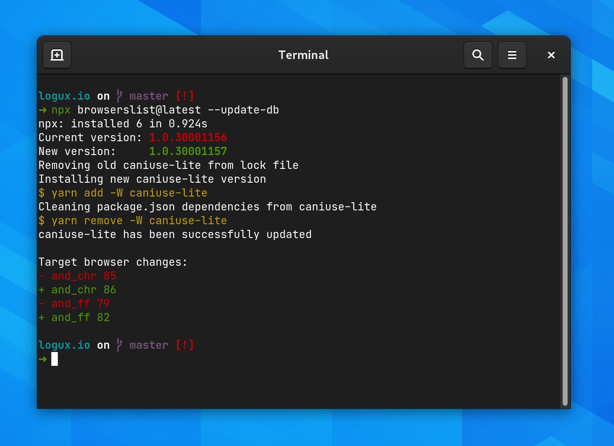Click the cursor block at the prompt
The width and height of the screenshot is (614, 446).
[x=55, y=359]
